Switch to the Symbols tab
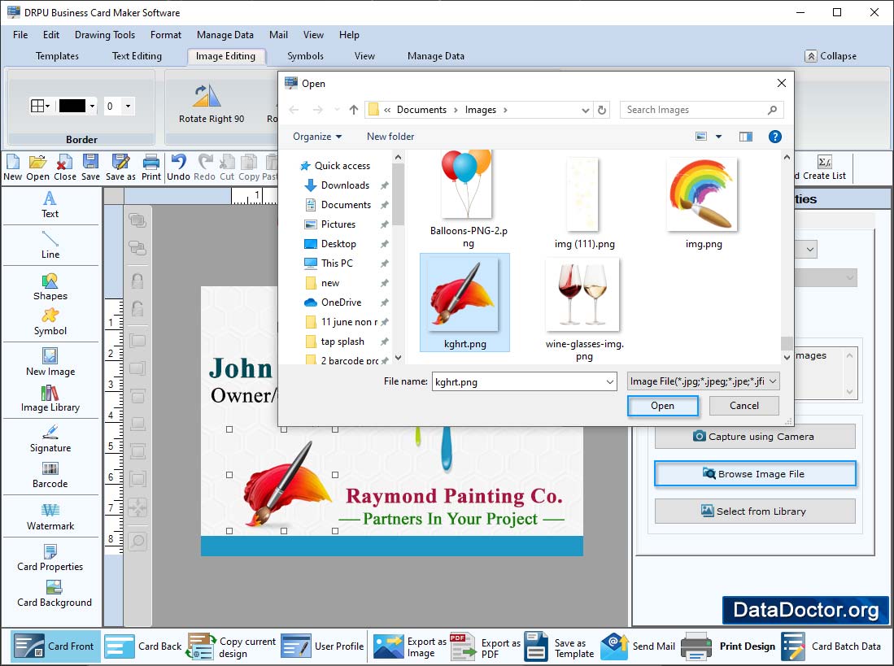This screenshot has height=666, width=894. tap(305, 56)
